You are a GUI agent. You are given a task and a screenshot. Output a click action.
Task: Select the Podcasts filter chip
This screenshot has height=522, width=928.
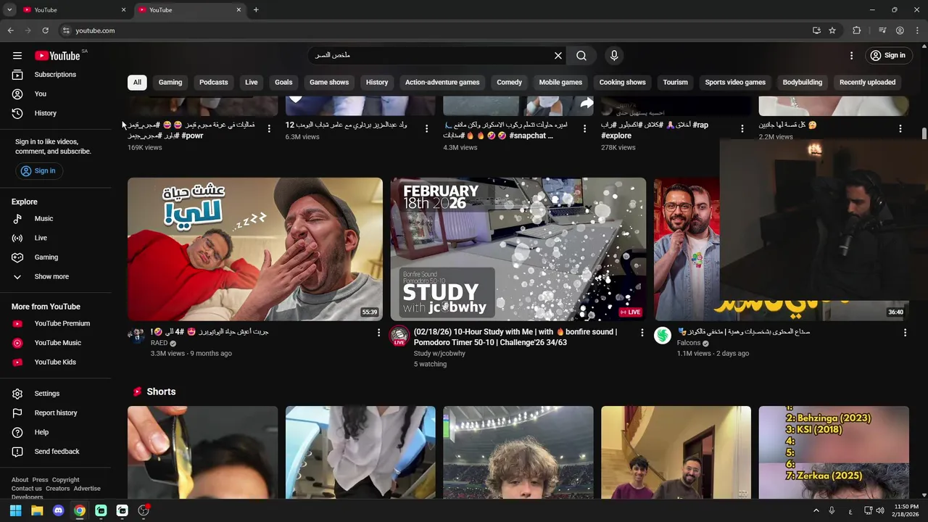coord(213,83)
